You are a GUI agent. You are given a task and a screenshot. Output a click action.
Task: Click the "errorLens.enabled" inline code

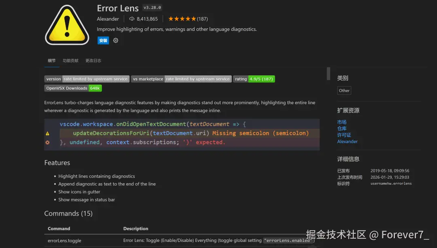pos(288,240)
